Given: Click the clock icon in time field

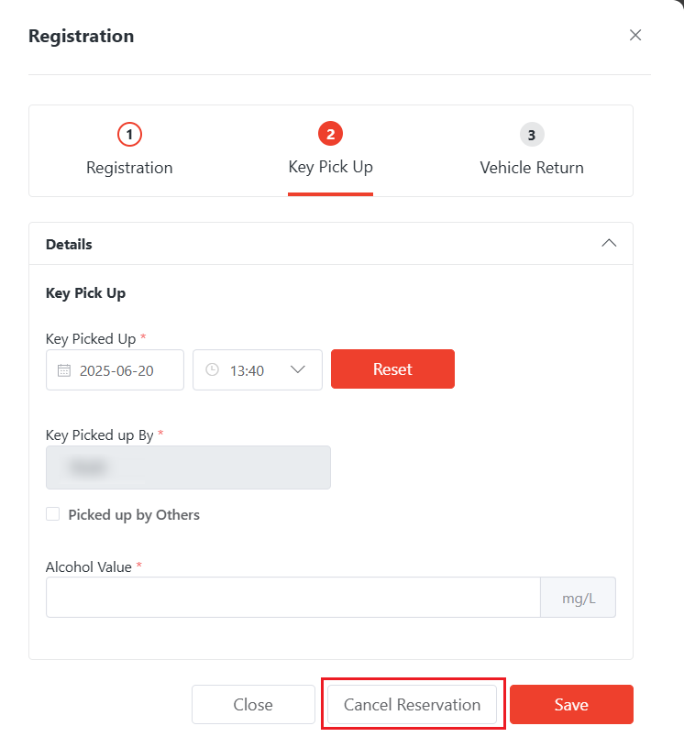Looking at the screenshot, I should pos(213,370).
